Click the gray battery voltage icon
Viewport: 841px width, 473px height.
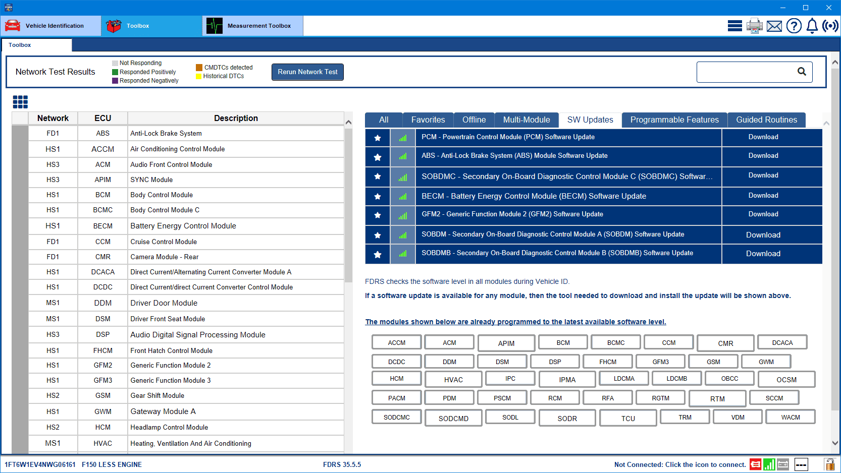[x=783, y=464]
